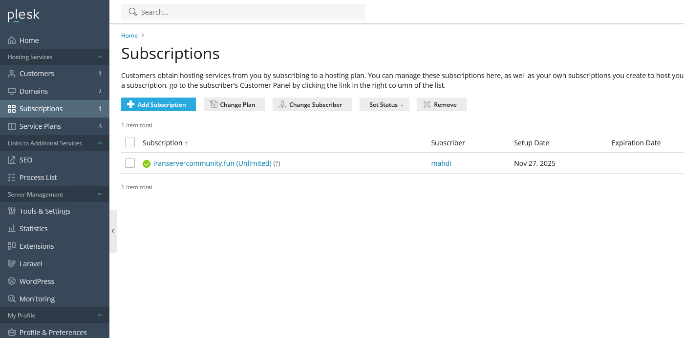Open Statistics from the sidebar icon
684x338 pixels.
pyautogui.click(x=12, y=228)
